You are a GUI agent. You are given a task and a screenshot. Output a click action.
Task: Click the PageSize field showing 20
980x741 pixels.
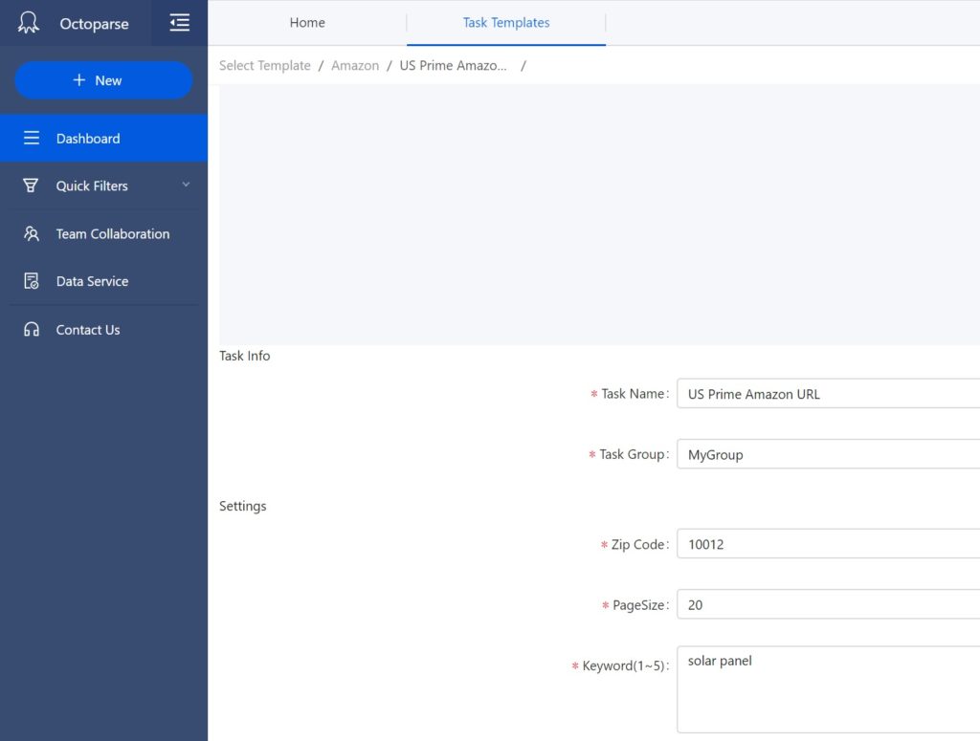pos(828,604)
